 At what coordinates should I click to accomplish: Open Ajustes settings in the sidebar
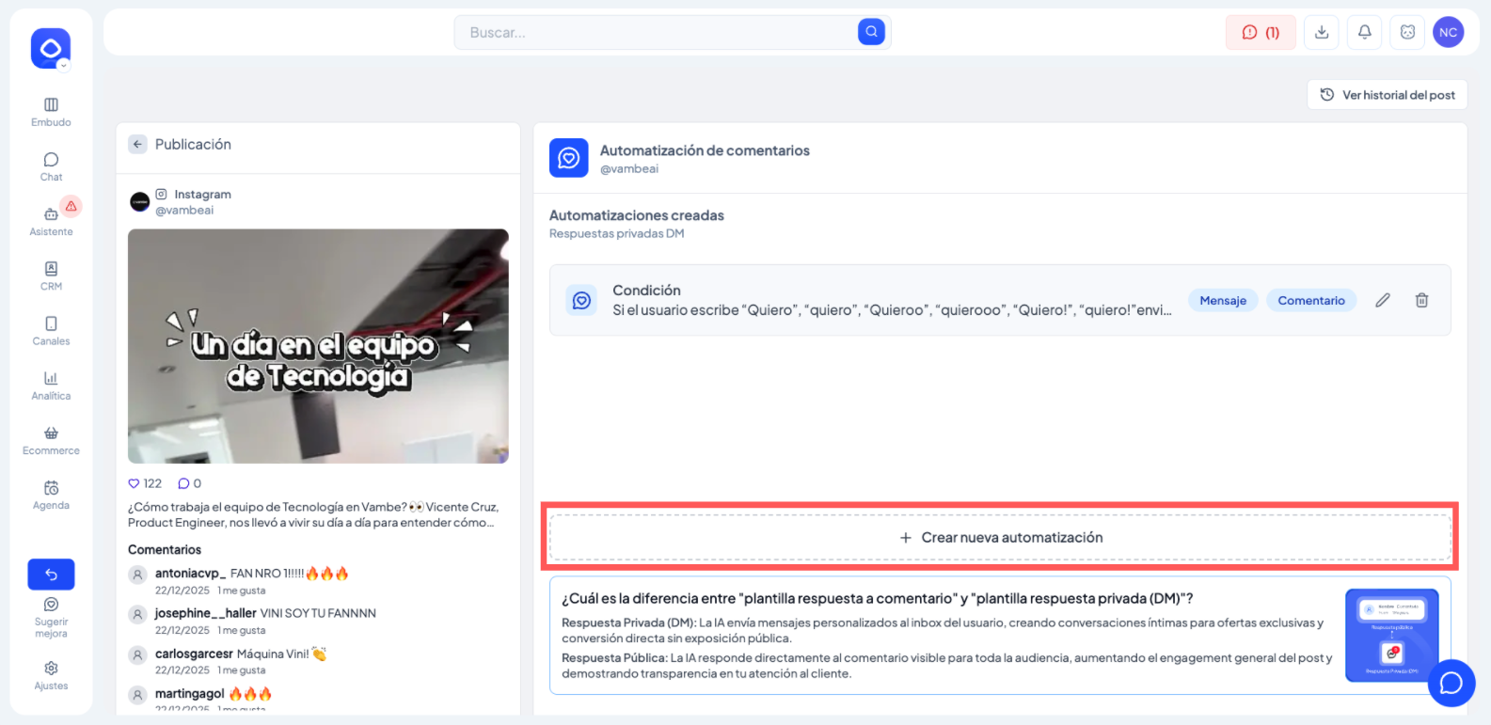point(51,674)
